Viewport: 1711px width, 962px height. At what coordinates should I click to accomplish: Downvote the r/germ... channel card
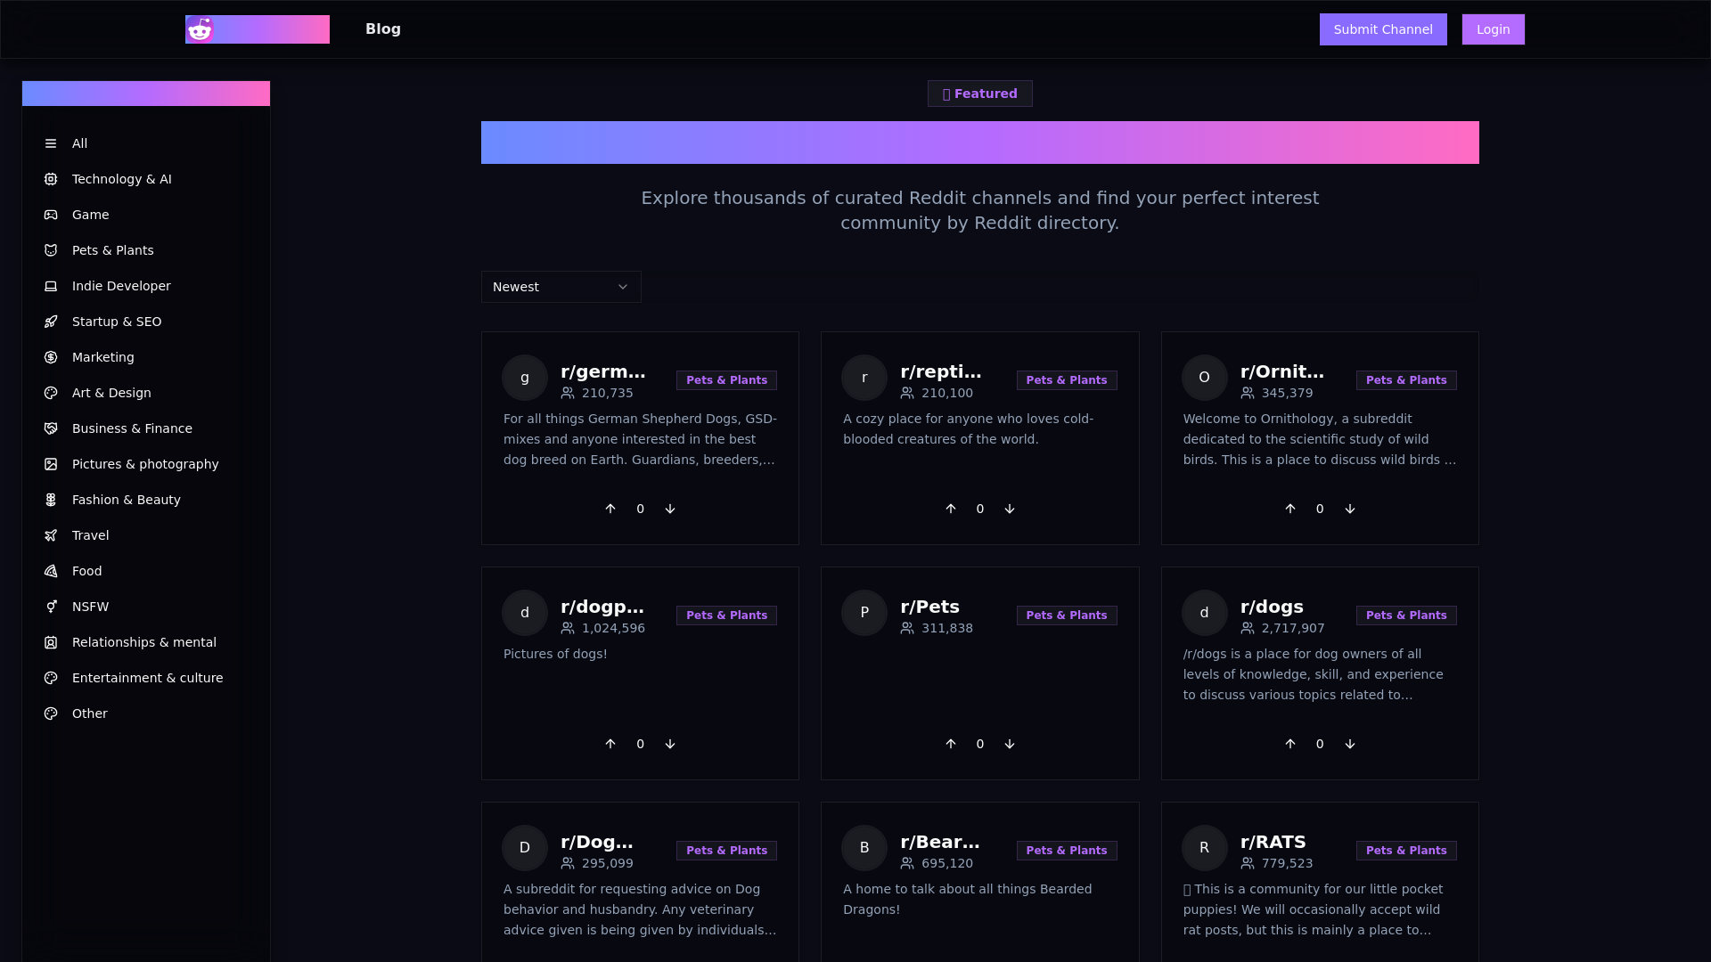coord(670,509)
